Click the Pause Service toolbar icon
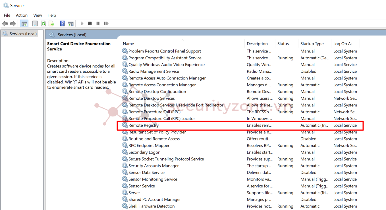386x210 pixels. coord(98,24)
